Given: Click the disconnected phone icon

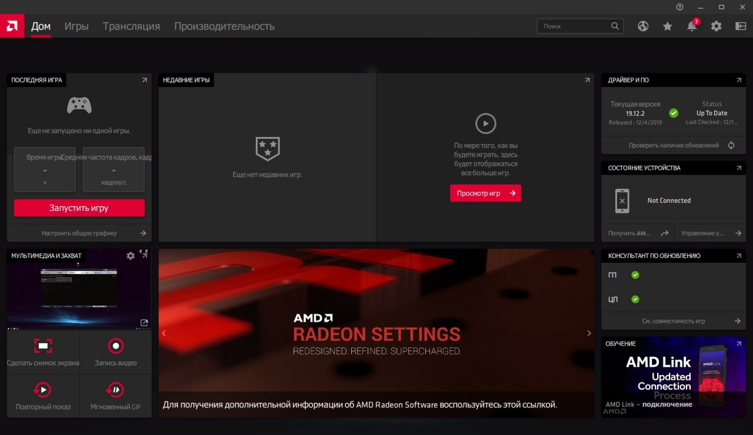Looking at the screenshot, I should 622,200.
